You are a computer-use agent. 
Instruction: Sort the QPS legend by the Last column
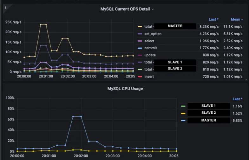[213, 19]
